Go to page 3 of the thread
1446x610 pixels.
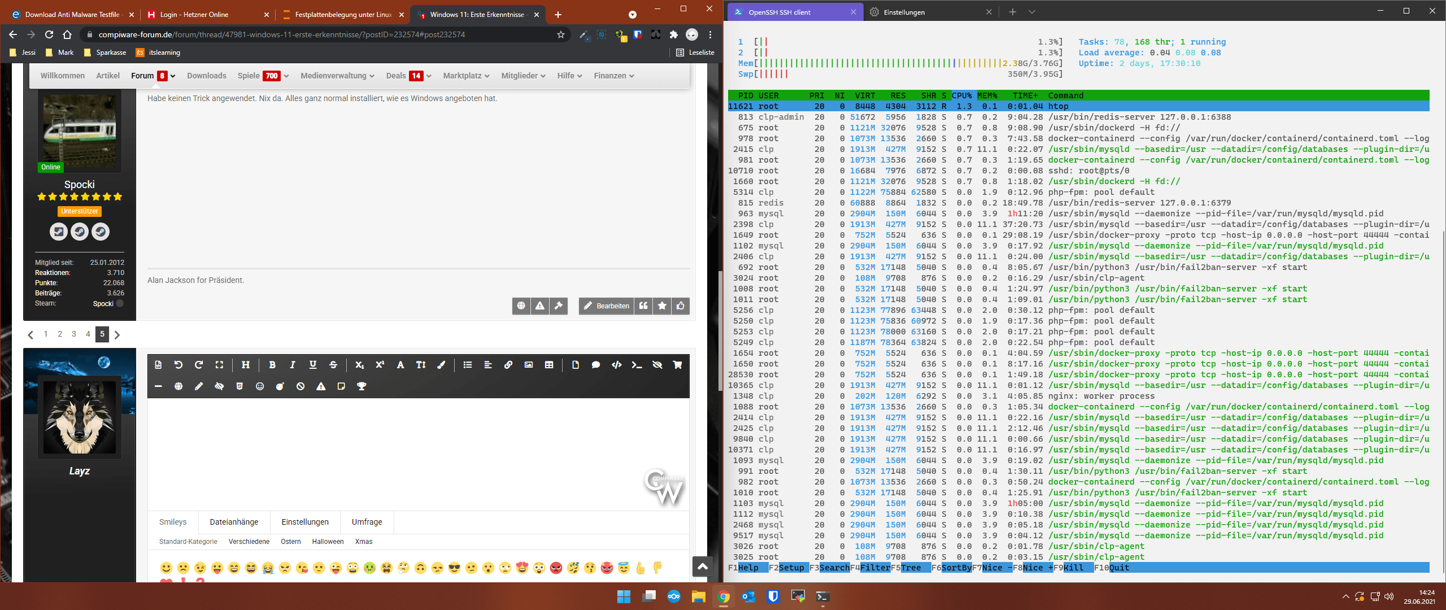(x=74, y=334)
